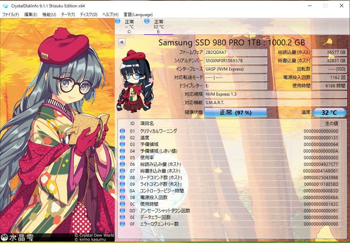350x243 pixels.
Task: Click the features field S.M.A.R.T.
Action: 276,103
